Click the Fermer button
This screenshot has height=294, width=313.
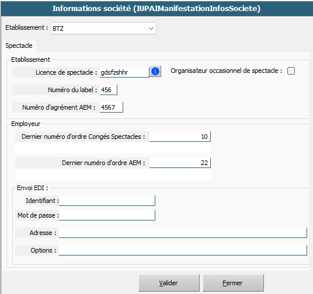pyautogui.click(x=233, y=283)
